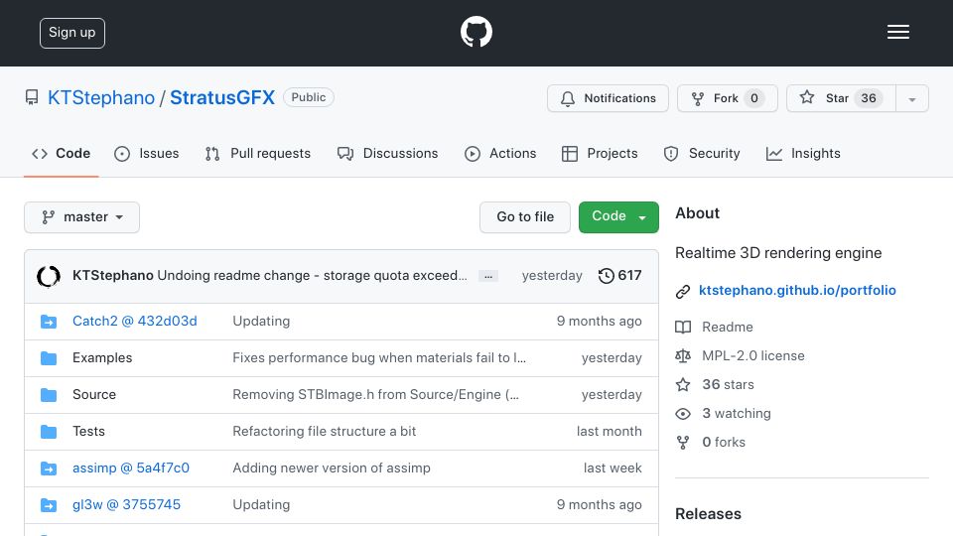Go to the Discussions tab
This screenshot has height=536, width=953.
click(x=388, y=154)
